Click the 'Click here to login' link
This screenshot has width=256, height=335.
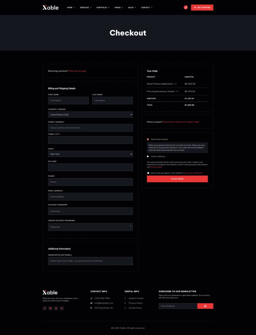click(77, 71)
